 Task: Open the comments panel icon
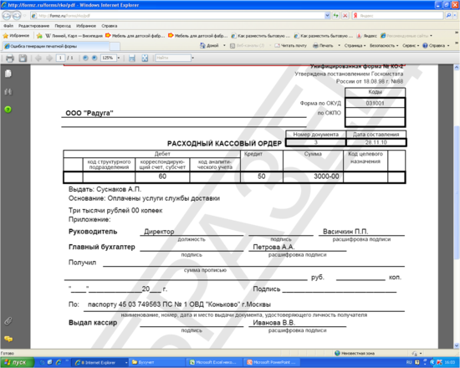8,339
